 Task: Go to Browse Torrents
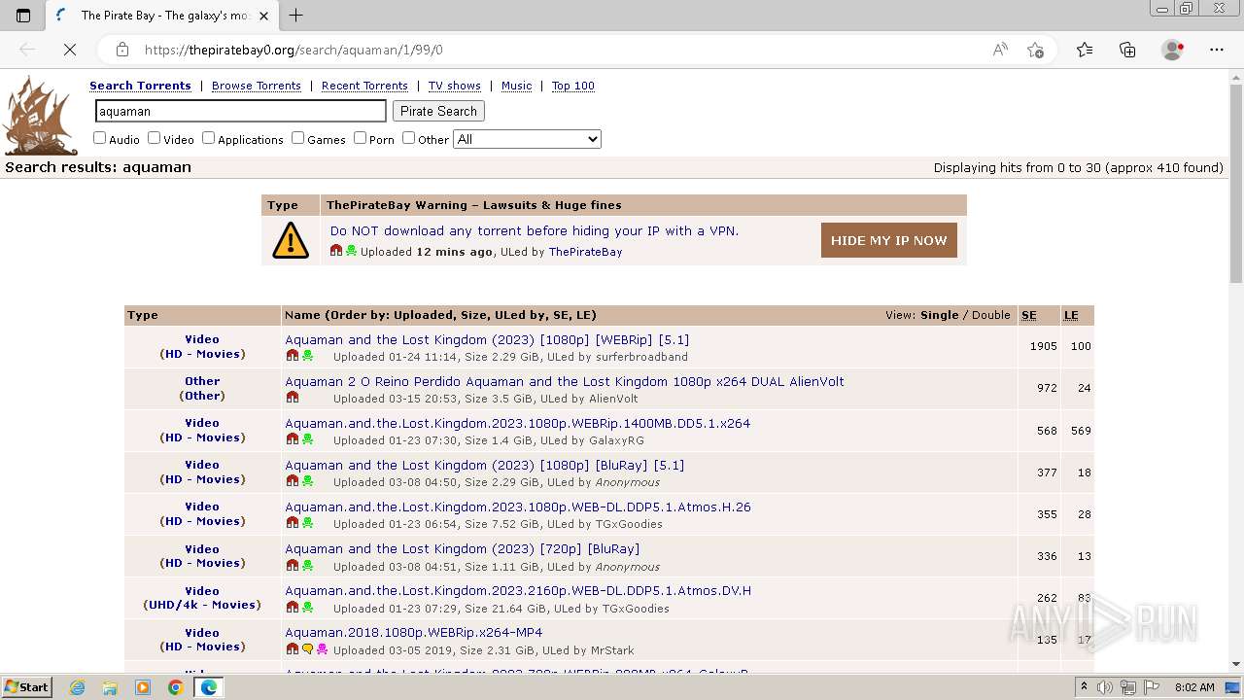[257, 86]
